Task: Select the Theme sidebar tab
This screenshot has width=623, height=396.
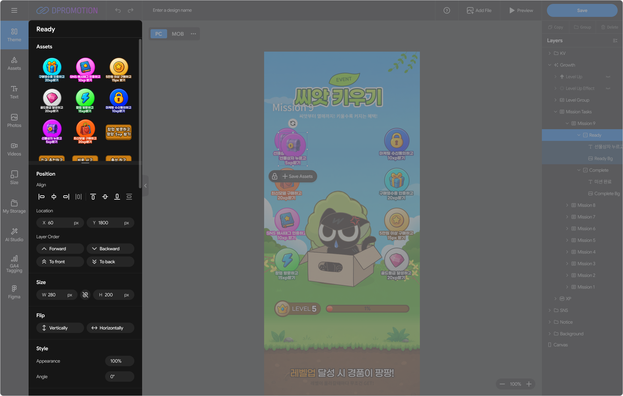Action: (14, 35)
